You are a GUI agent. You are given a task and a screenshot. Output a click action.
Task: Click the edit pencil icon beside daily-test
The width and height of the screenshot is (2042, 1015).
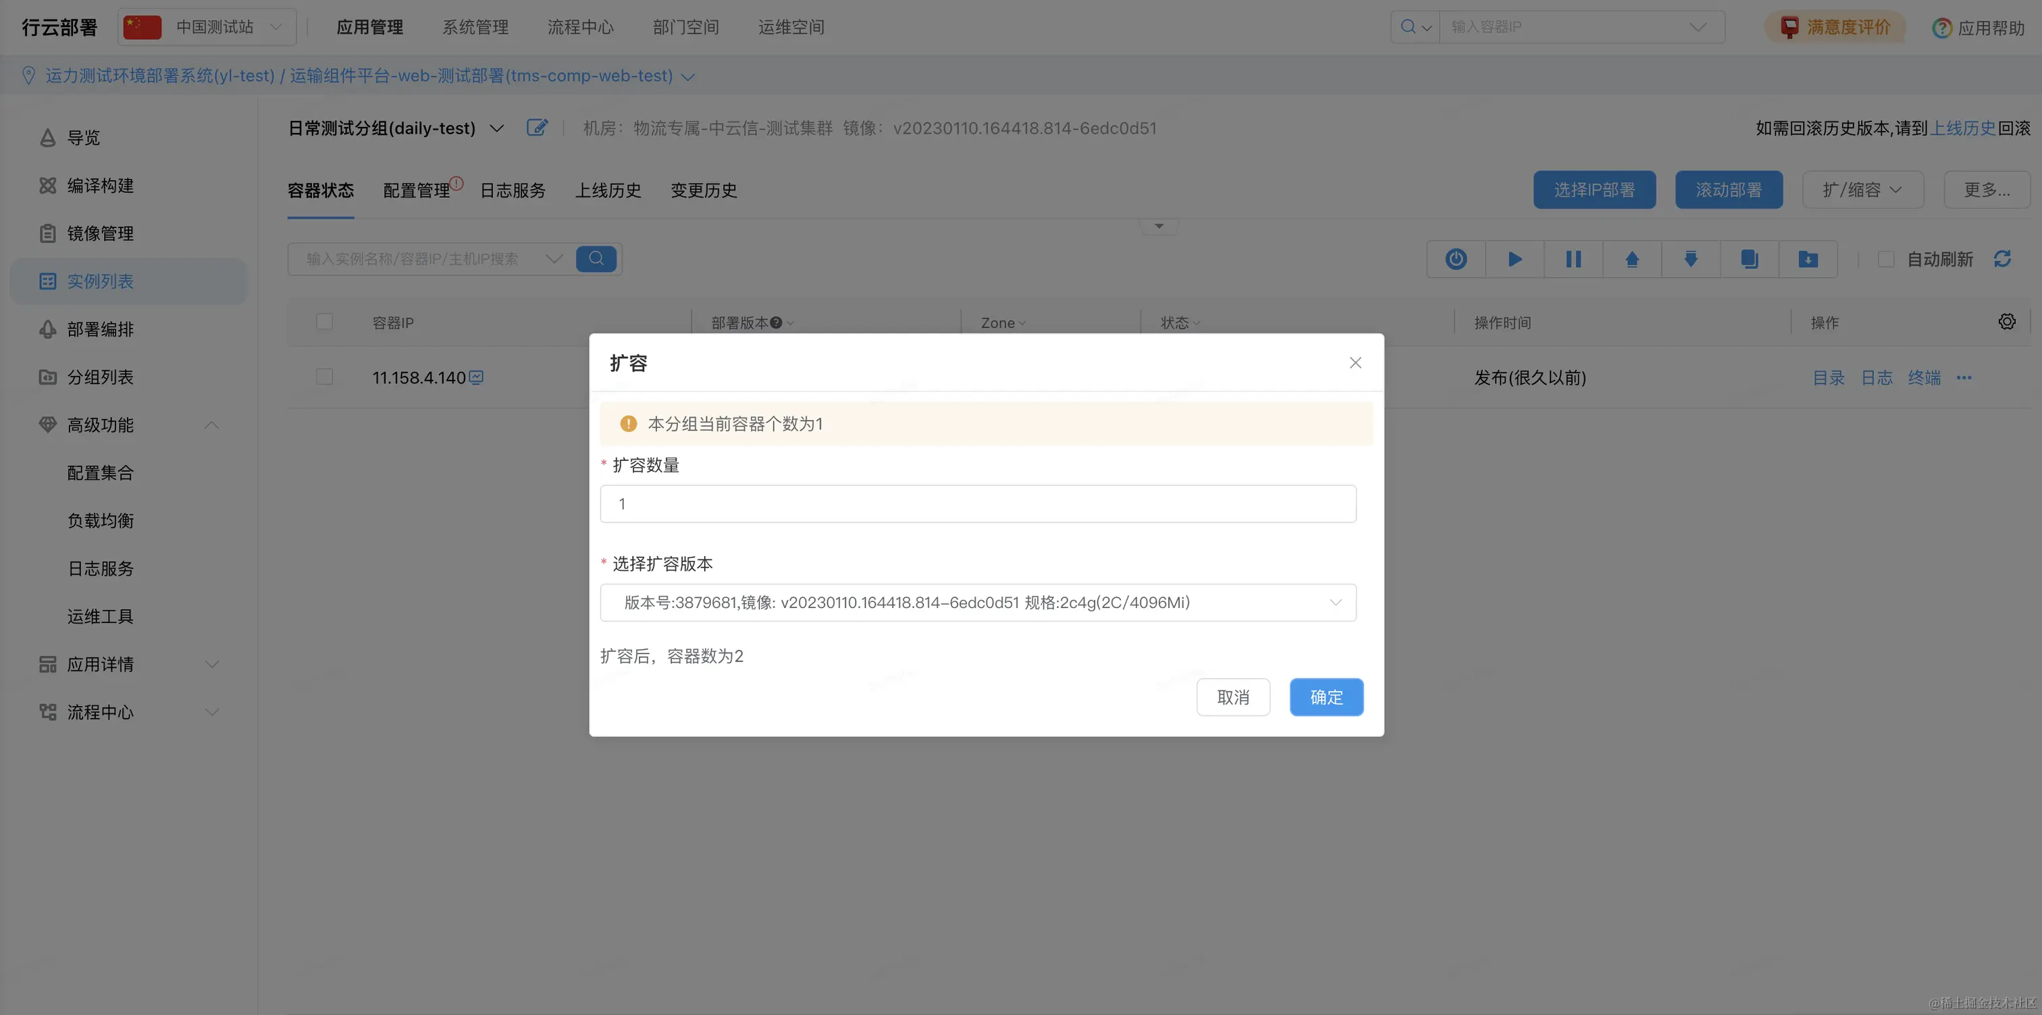coord(537,128)
